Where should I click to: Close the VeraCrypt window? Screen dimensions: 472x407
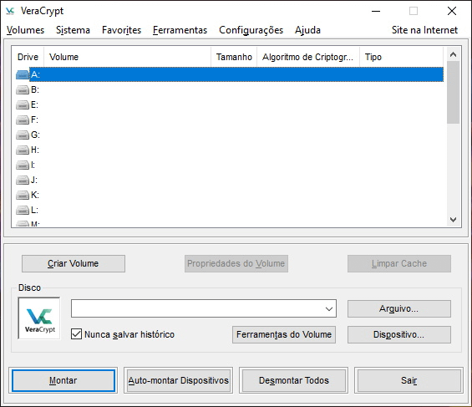(452, 12)
